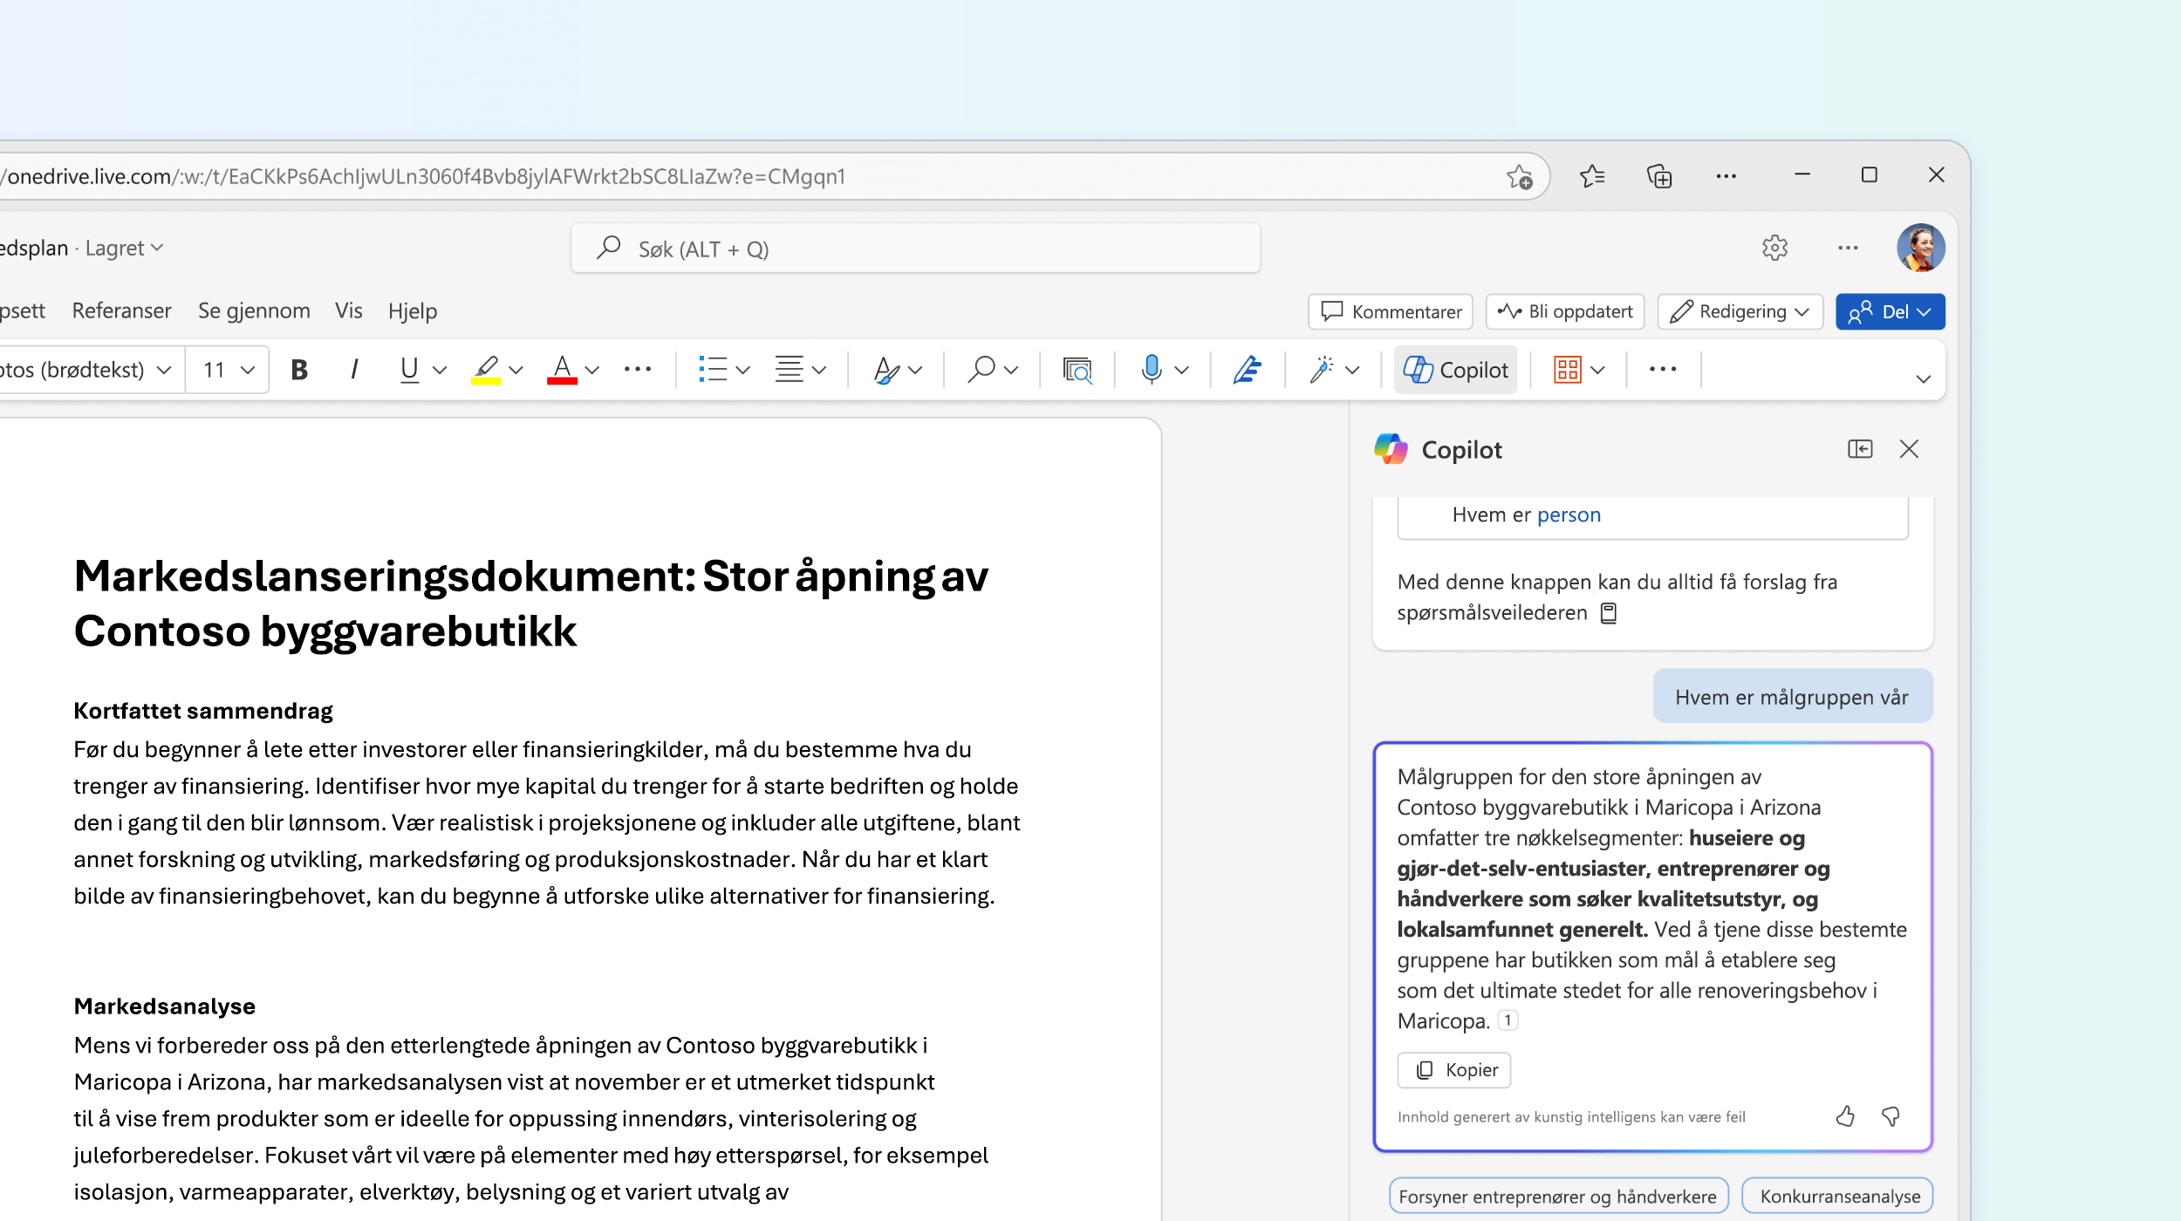Open the Dictate options dropdown arrow
Screen dimensions: 2181x1221
coord(1182,370)
